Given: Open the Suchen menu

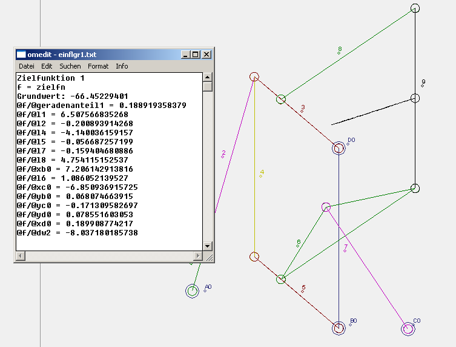Looking at the screenshot, I should 70,66.
